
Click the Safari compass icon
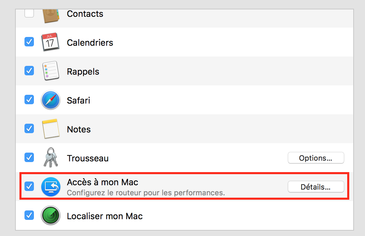(50, 100)
